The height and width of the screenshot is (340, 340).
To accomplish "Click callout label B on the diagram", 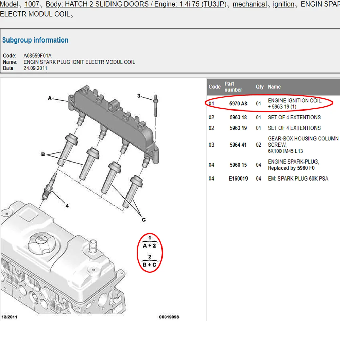I will [x=43, y=154].
